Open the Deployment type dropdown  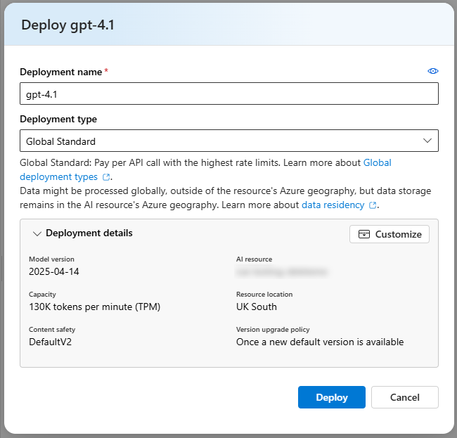[228, 141]
